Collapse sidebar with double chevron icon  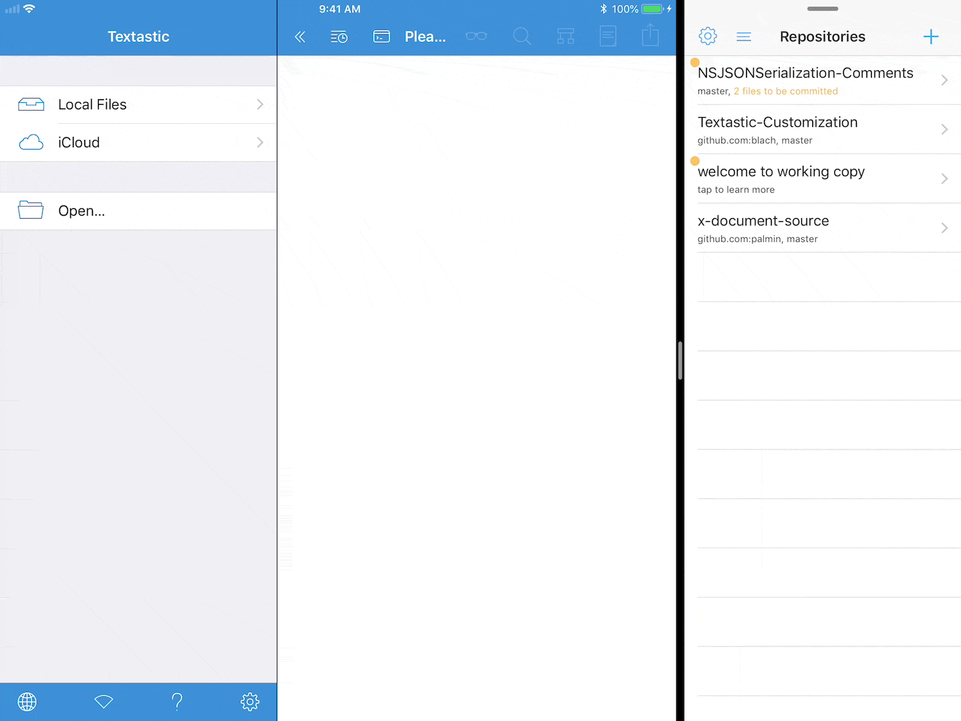pos(300,37)
